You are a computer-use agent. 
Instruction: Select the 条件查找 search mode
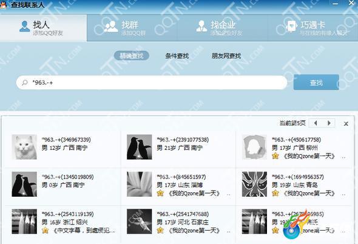click(177, 56)
